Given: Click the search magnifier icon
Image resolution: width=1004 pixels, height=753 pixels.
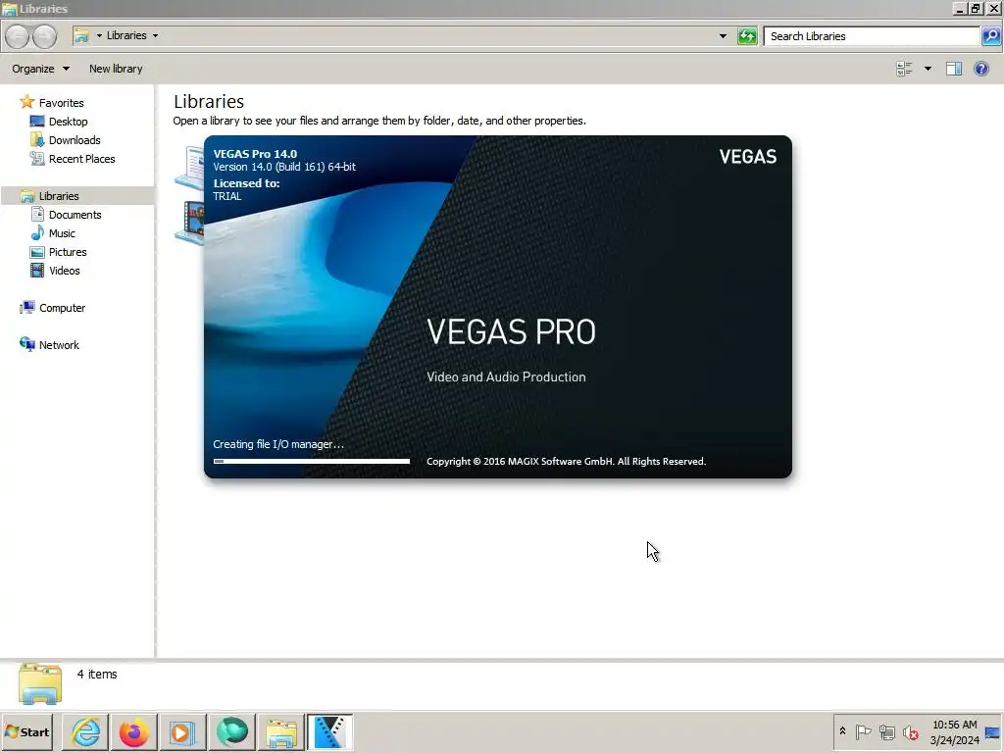Looking at the screenshot, I should 990,36.
